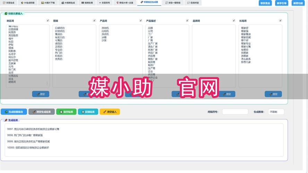
Task: Uncheck the 长尾词 checkbox
Action: pos(280,20)
